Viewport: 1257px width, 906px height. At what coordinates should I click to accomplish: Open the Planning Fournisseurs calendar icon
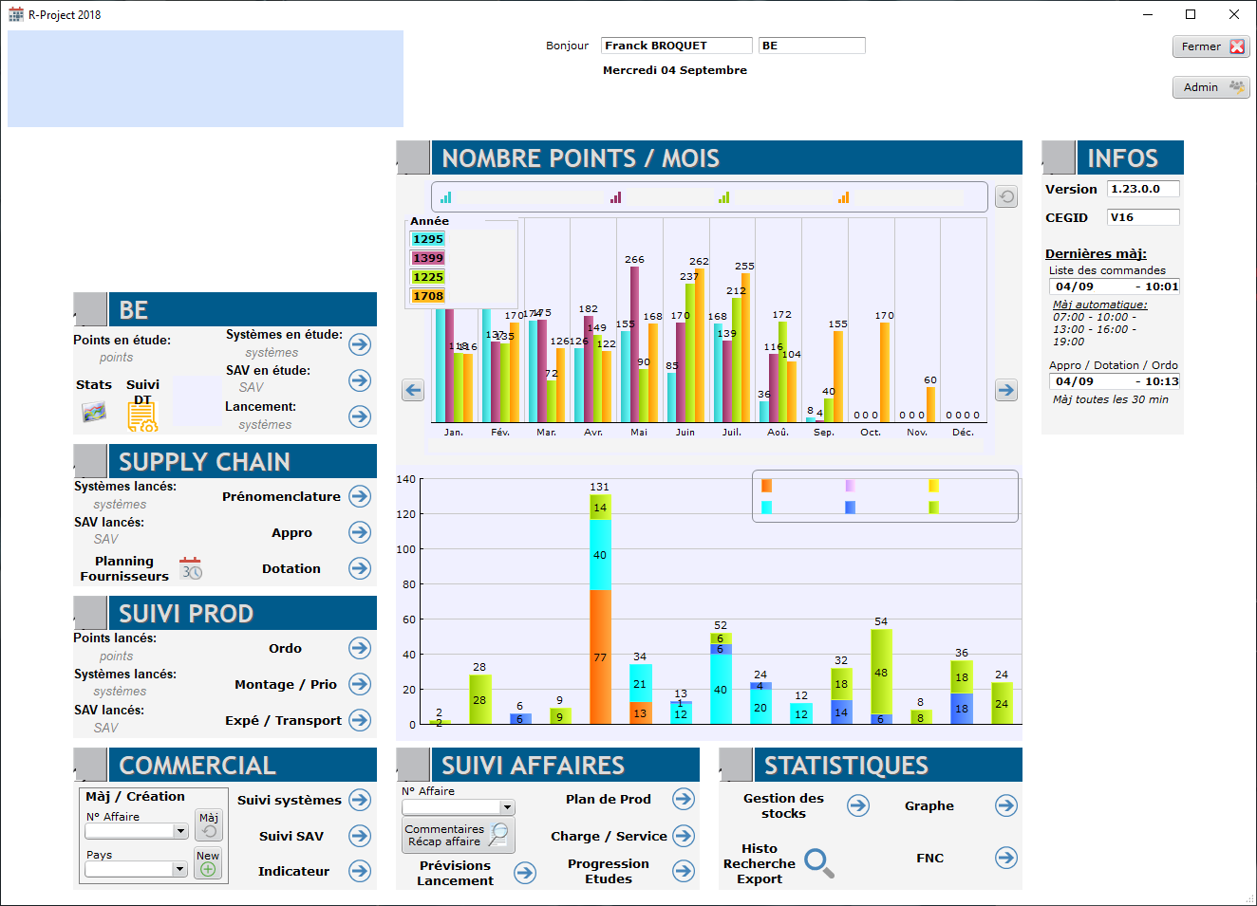[191, 568]
